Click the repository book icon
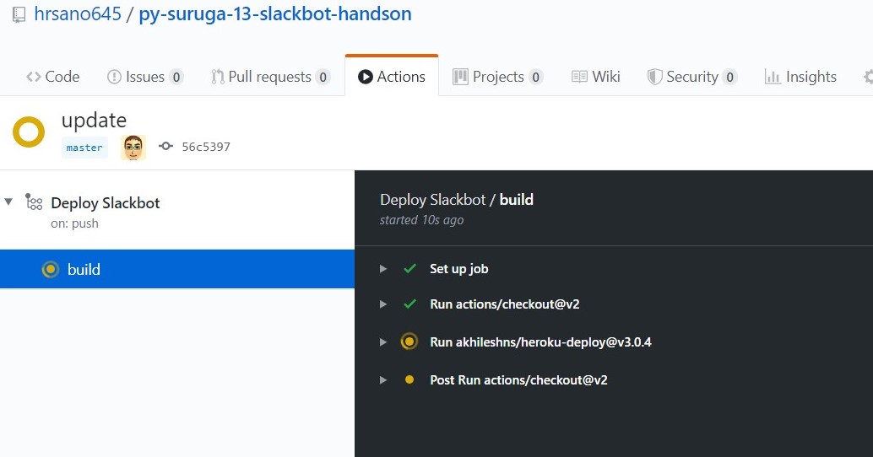Image resolution: width=873 pixels, height=457 pixels. [x=19, y=14]
